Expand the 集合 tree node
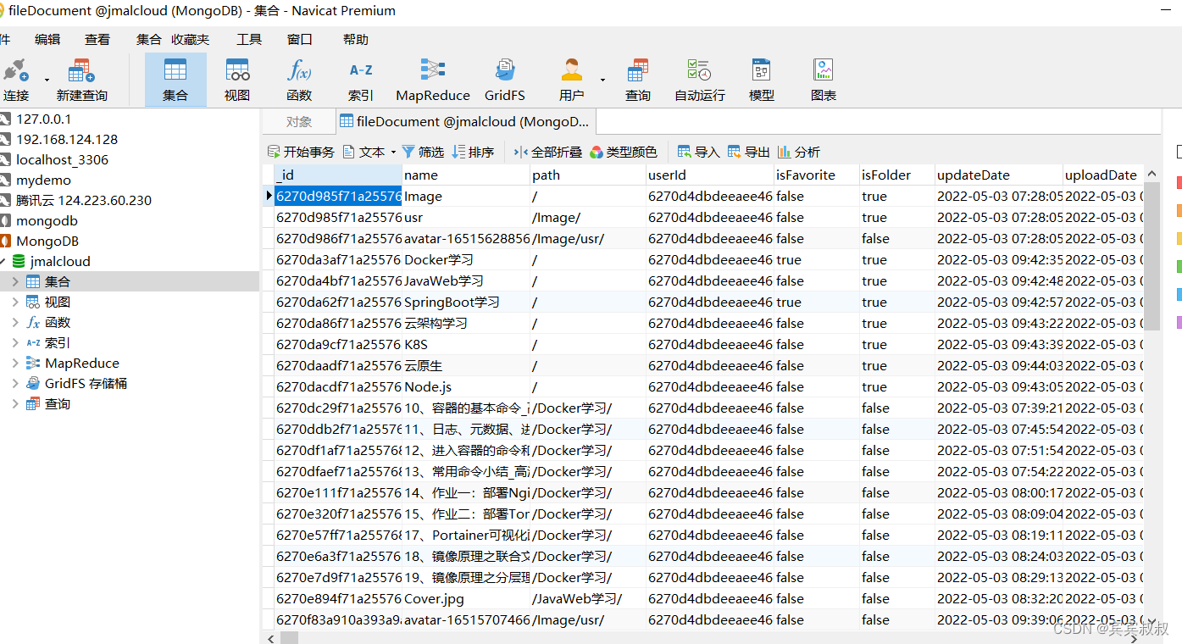Viewport: 1182px width, 644px height. (15, 281)
